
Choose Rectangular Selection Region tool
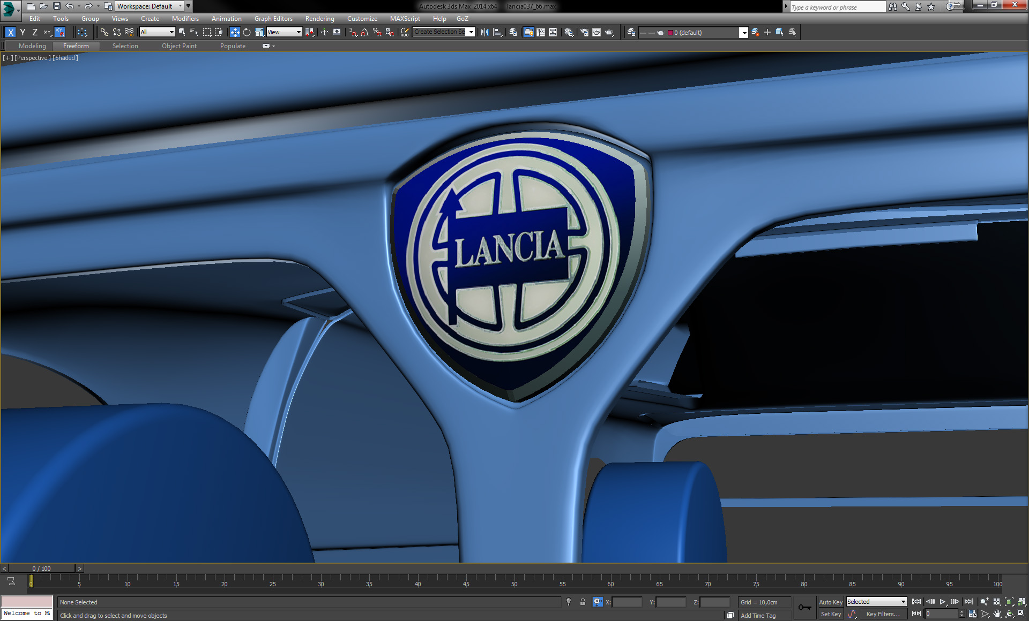coord(207,32)
